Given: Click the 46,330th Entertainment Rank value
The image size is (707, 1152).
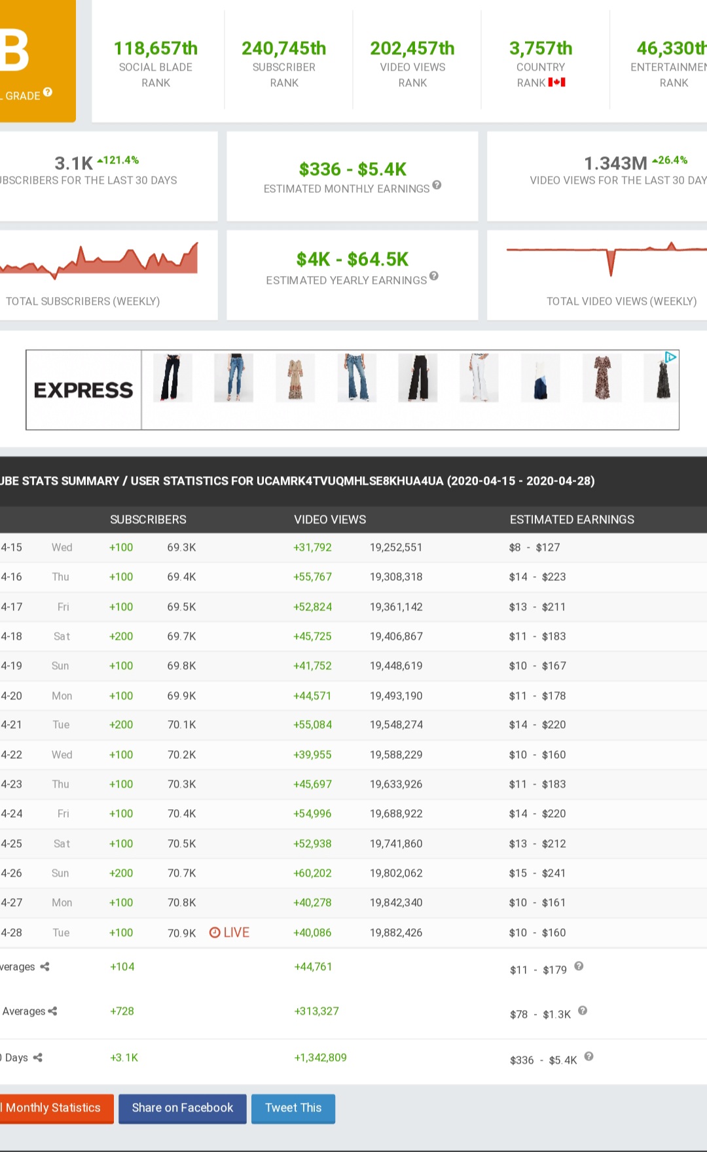Looking at the screenshot, I should [x=672, y=48].
